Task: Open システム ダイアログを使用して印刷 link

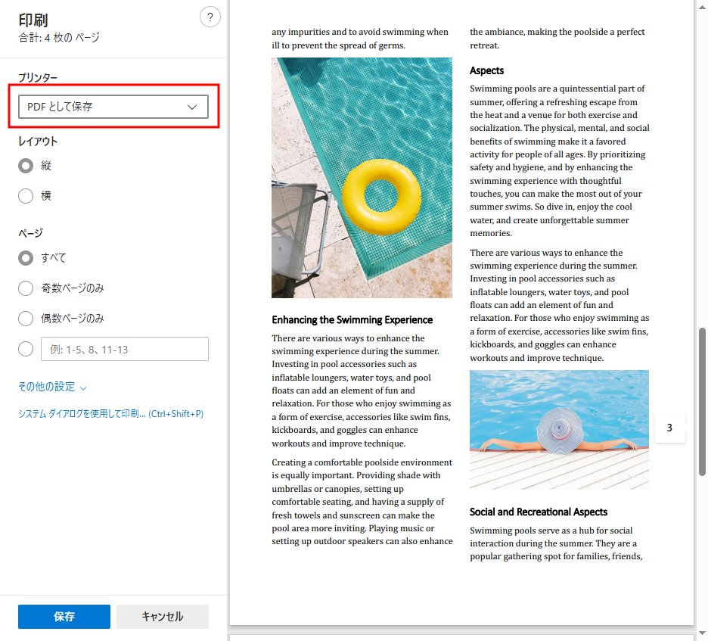Action: pyautogui.click(x=110, y=414)
